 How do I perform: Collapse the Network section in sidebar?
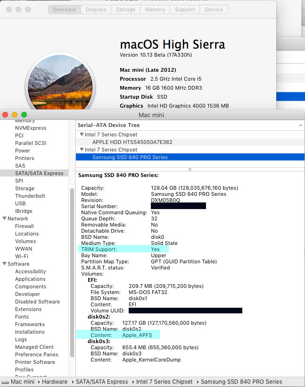pyautogui.click(x=4, y=219)
